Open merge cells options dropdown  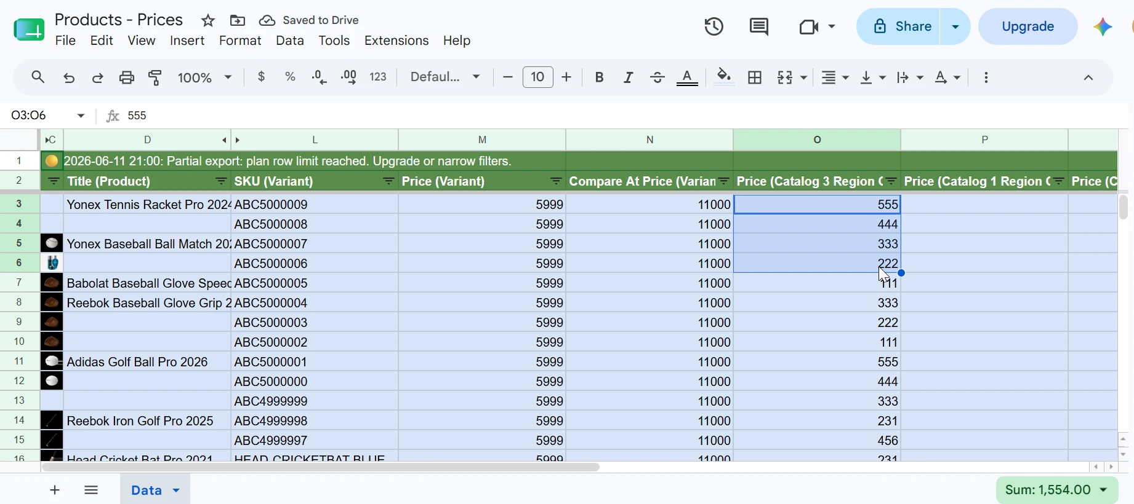(x=803, y=77)
